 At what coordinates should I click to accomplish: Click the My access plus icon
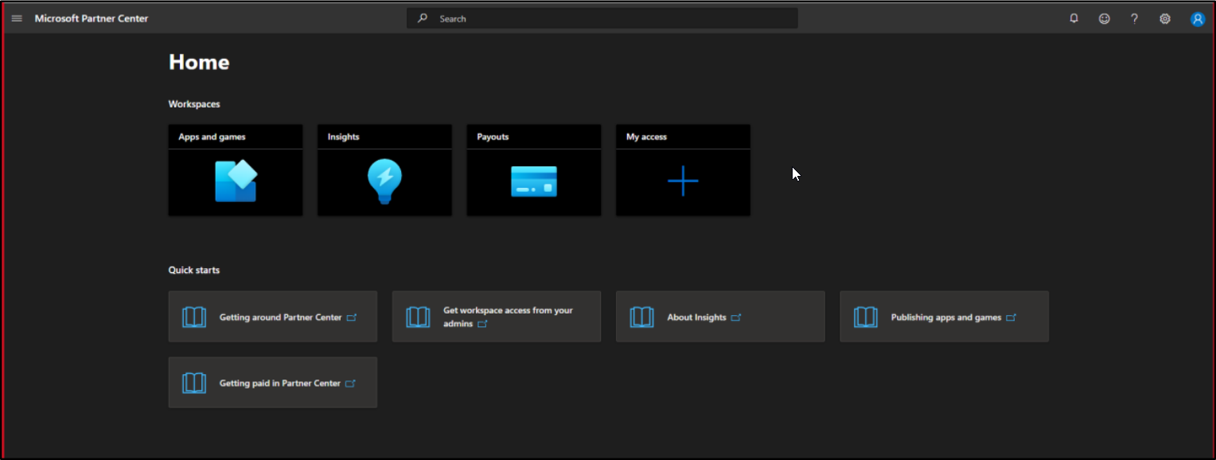click(683, 181)
